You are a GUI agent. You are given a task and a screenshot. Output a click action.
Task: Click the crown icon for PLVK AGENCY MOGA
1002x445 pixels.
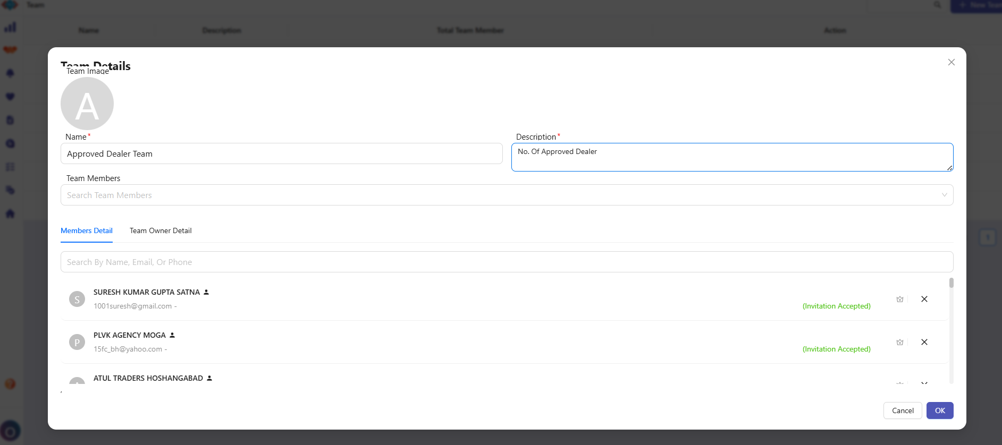point(900,342)
